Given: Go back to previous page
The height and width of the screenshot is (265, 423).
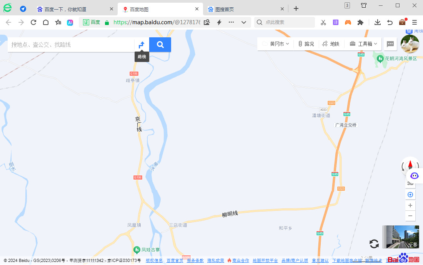Looking at the screenshot, I should point(8,22).
